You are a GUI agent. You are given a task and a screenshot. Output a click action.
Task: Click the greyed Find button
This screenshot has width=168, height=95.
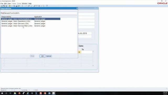[32, 56]
